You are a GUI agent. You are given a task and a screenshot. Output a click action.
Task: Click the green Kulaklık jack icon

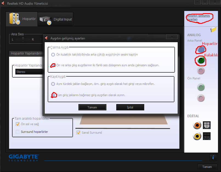click(200, 61)
